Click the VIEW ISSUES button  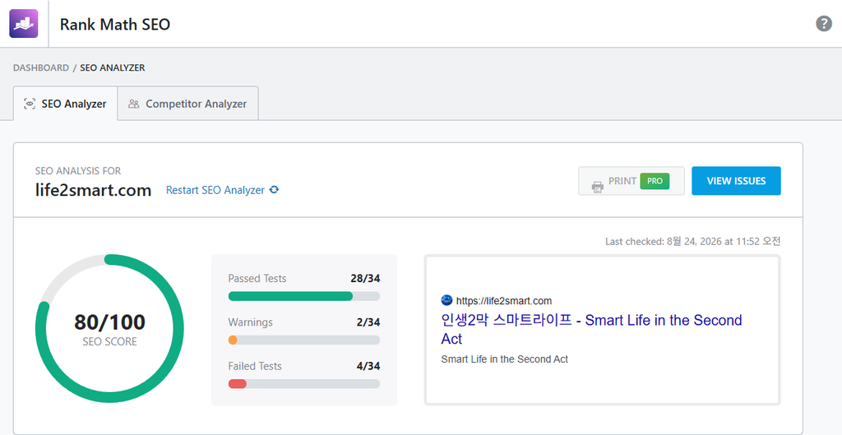(x=736, y=181)
